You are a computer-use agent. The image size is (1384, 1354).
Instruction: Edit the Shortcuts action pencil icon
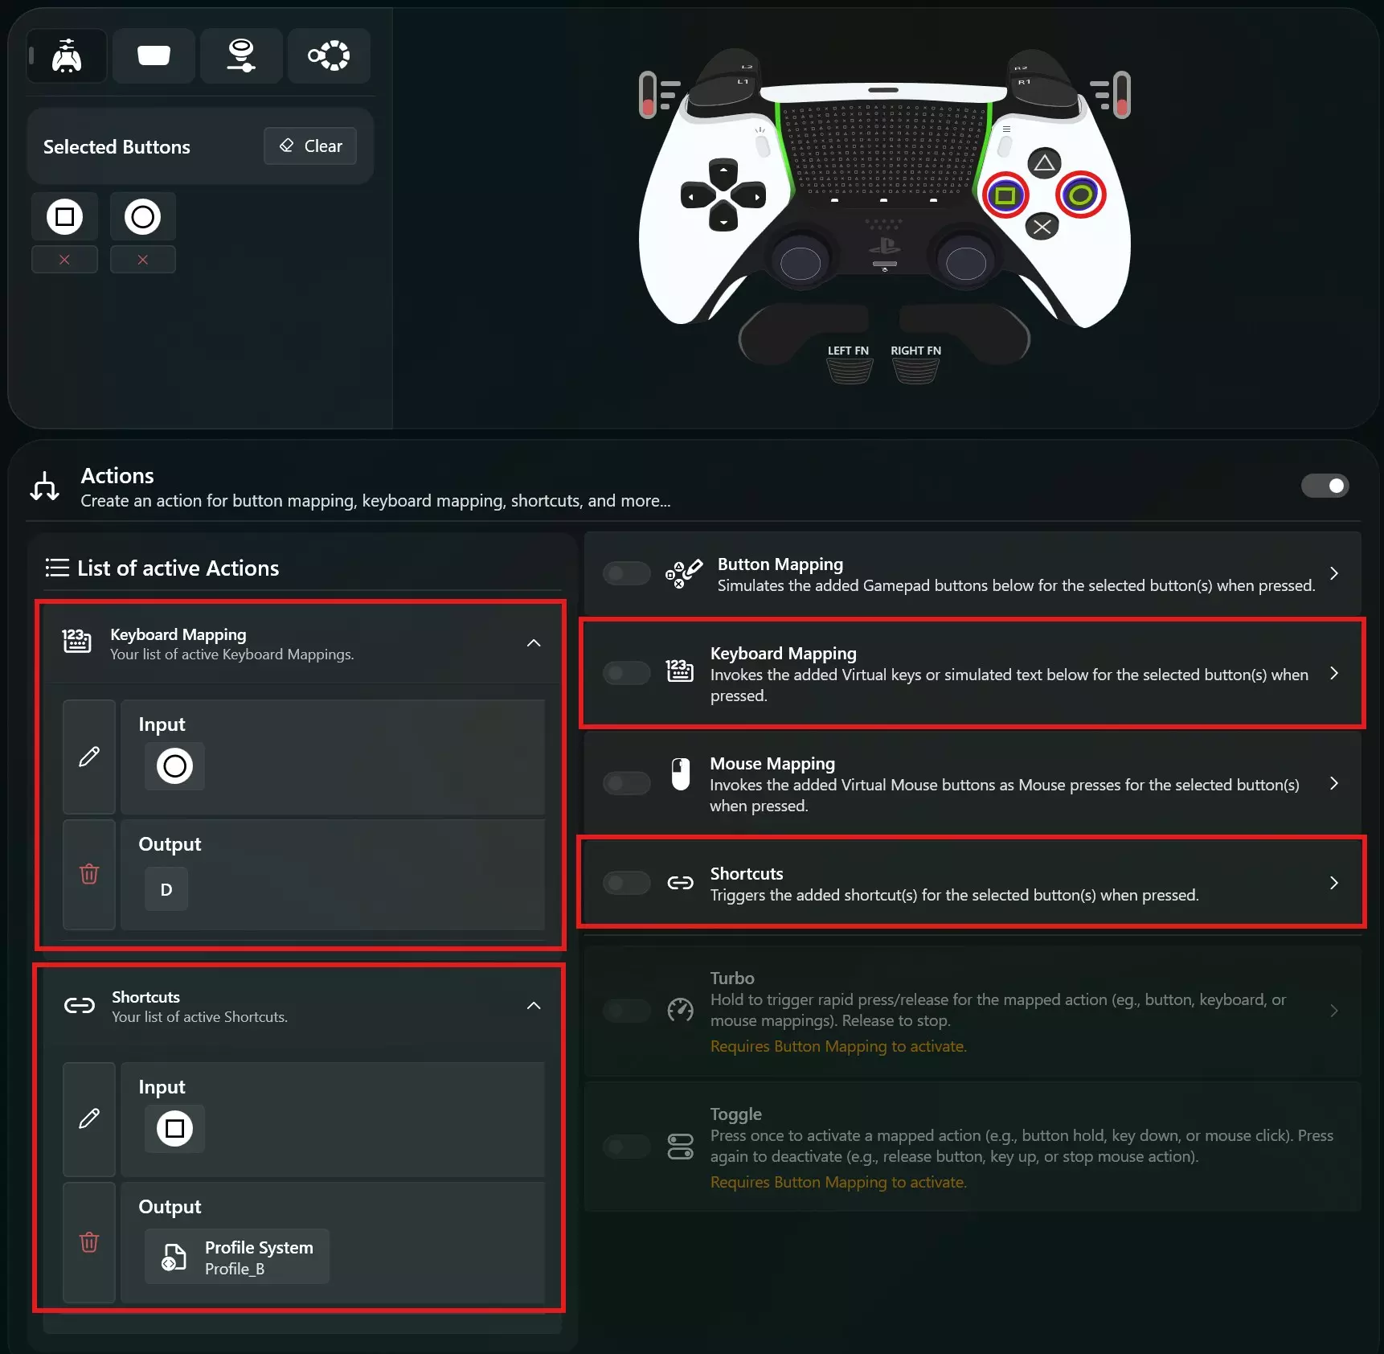89,1118
